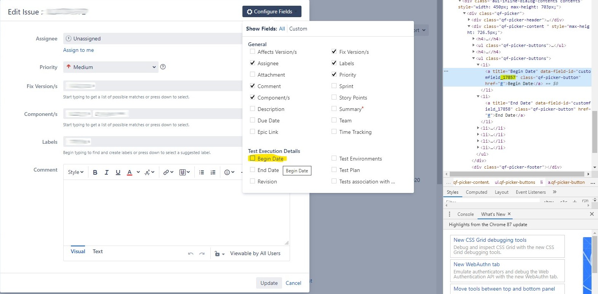The image size is (598, 294).
Task: Click the Assign to me link
Action: (79, 50)
